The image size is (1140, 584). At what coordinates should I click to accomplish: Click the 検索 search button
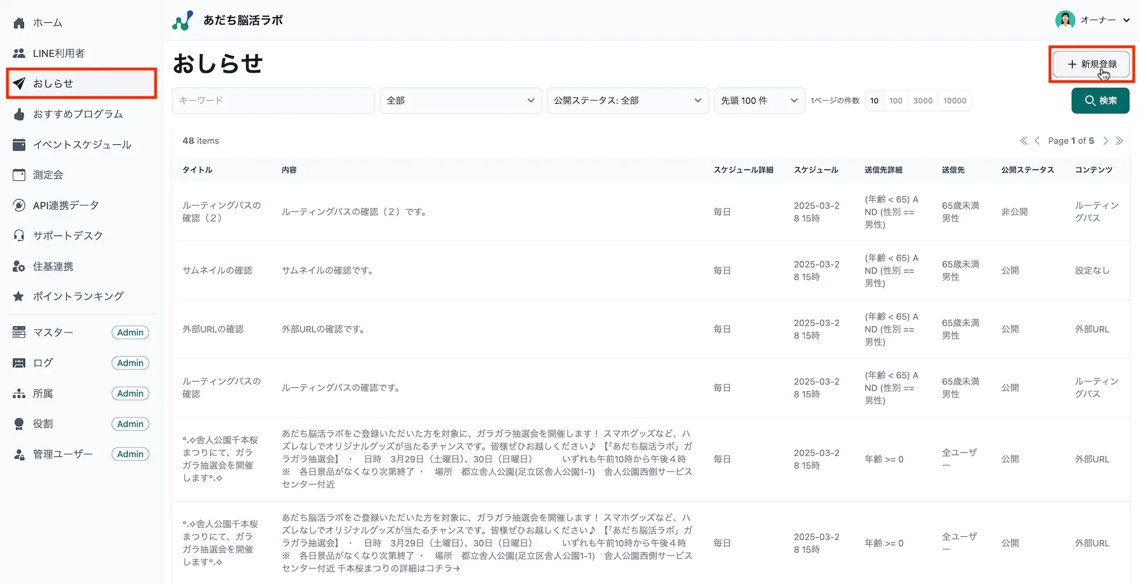[1100, 100]
